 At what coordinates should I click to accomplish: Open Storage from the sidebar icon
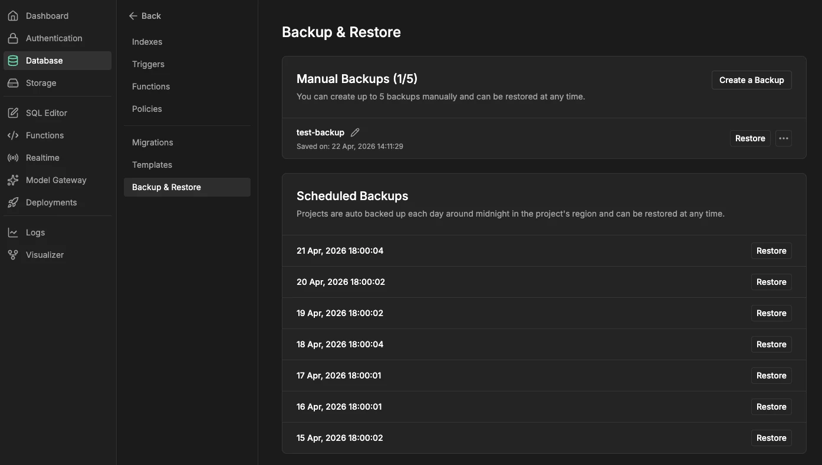(13, 82)
